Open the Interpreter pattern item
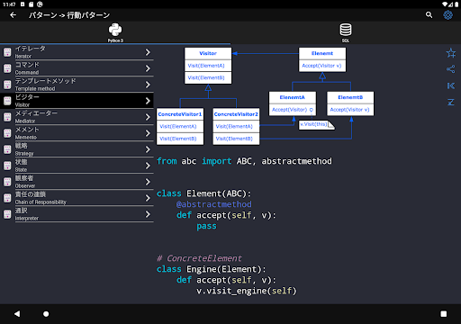The width and height of the screenshot is (461, 324). click(77, 214)
